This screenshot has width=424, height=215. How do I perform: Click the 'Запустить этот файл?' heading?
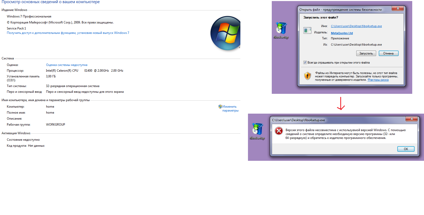tap(321, 17)
